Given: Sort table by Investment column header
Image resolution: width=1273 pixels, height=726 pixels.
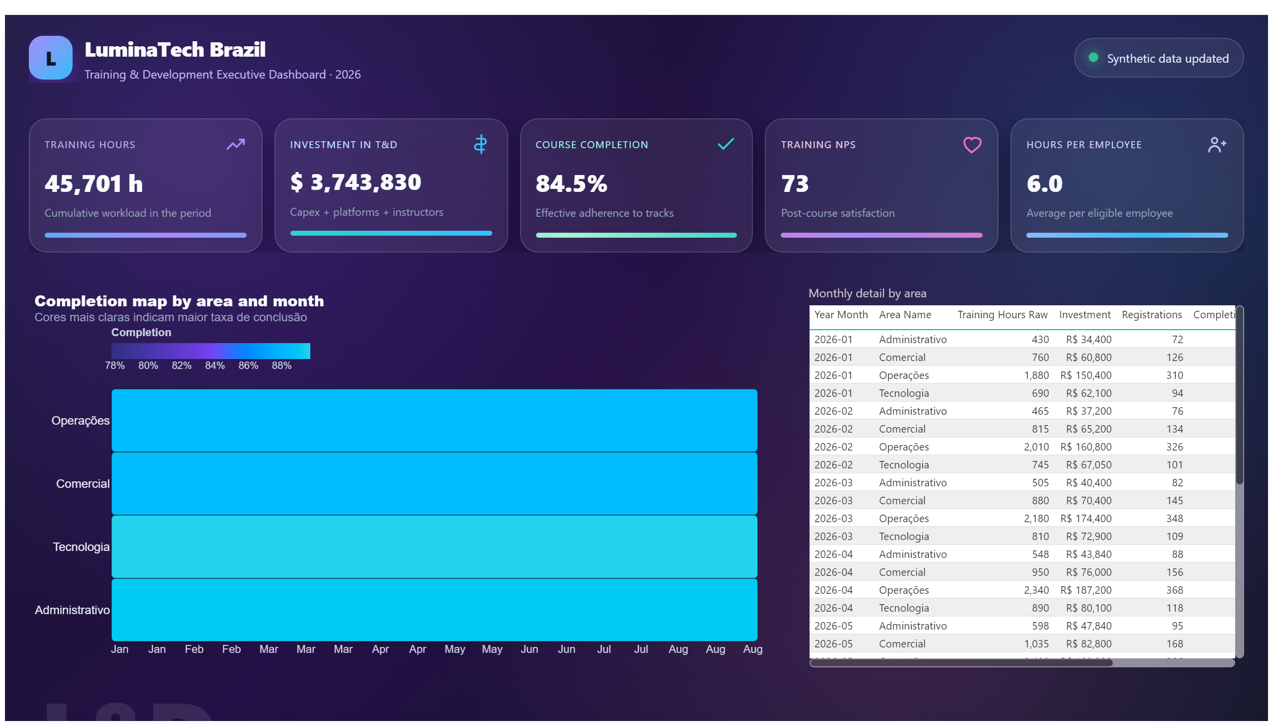Looking at the screenshot, I should click(1084, 315).
